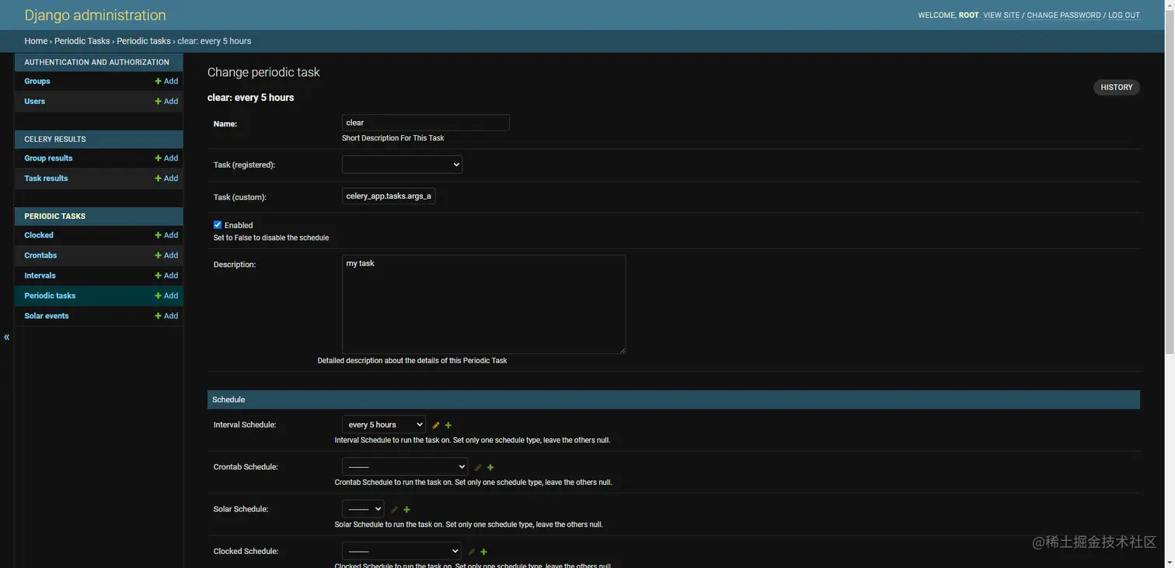Click Add next to Crontabs
This screenshot has width=1175, height=568.
click(x=166, y=255)
